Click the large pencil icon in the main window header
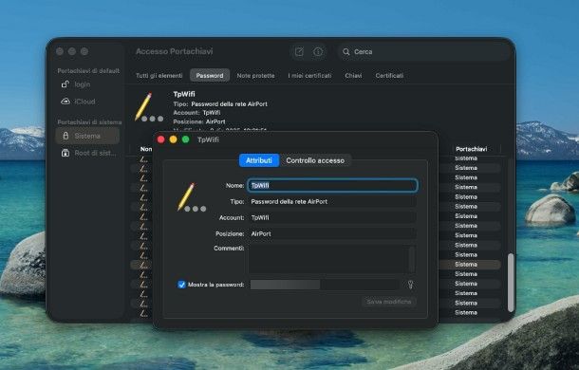This screenshot has width=579, height=370. (149, 107)
